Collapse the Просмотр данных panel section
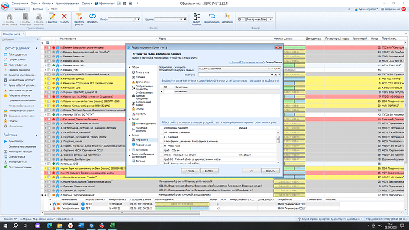Image resolution: width=409 pixels, height=230 pixels. 36,48
